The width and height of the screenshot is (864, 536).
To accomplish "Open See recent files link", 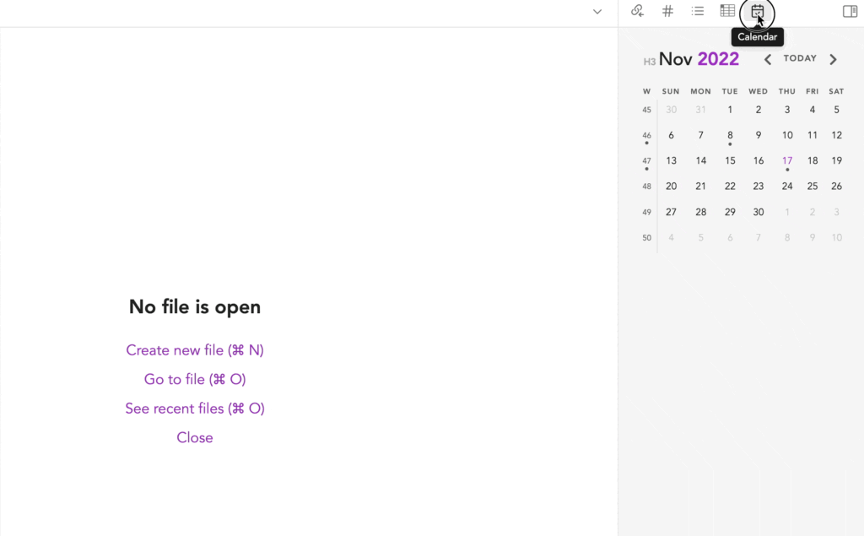I will [x=195, y=409].
